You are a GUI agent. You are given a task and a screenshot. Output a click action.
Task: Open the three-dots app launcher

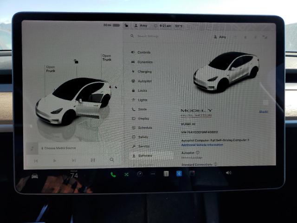(153, 174)
